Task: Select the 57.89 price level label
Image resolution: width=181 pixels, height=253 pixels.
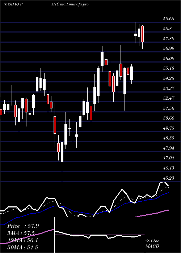Action: click(169, 39)
